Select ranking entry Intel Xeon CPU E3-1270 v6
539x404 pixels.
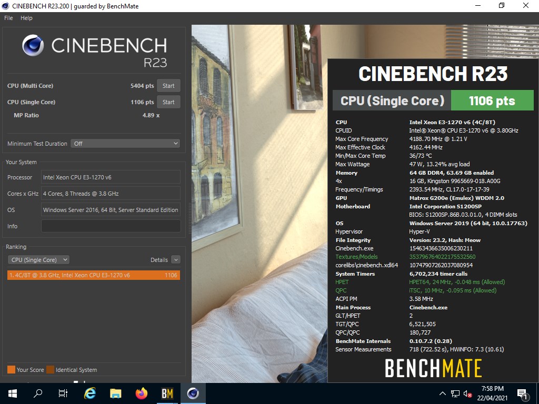(94, 275)
